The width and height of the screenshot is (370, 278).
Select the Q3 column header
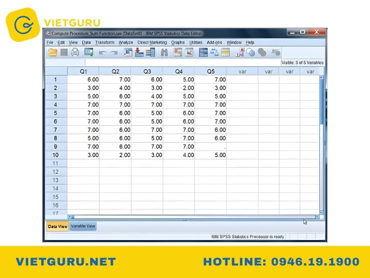coord(147,71)
